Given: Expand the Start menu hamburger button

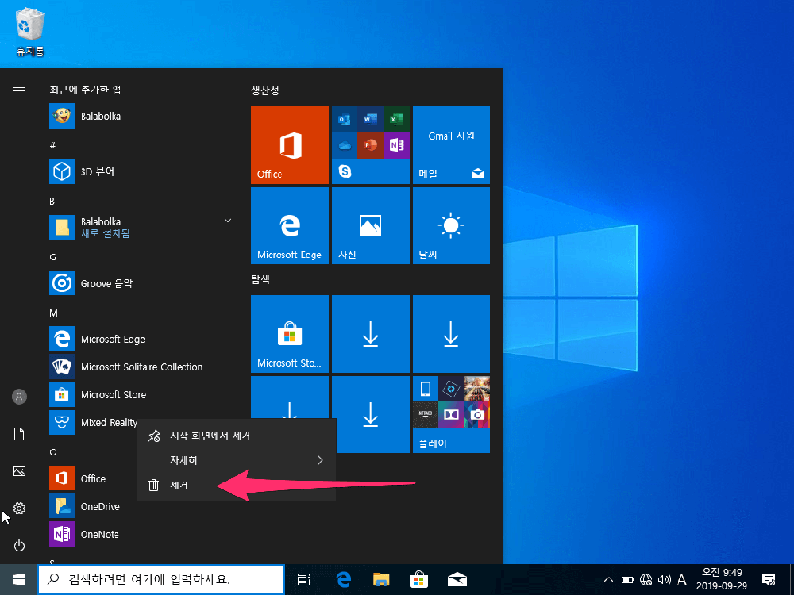Looking at the screenshot, I should [x=19, y=90].
